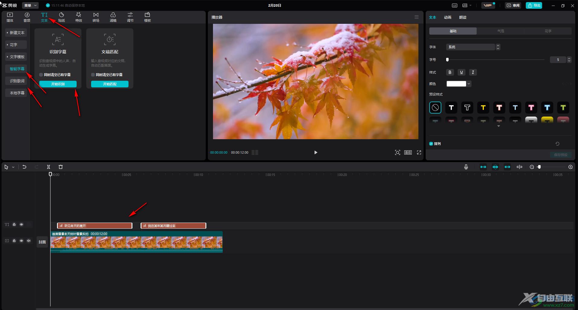Switch to the 花字 sub-tab in properties
This screenshot has height=310, width=578.
click(x=548, y=31)
